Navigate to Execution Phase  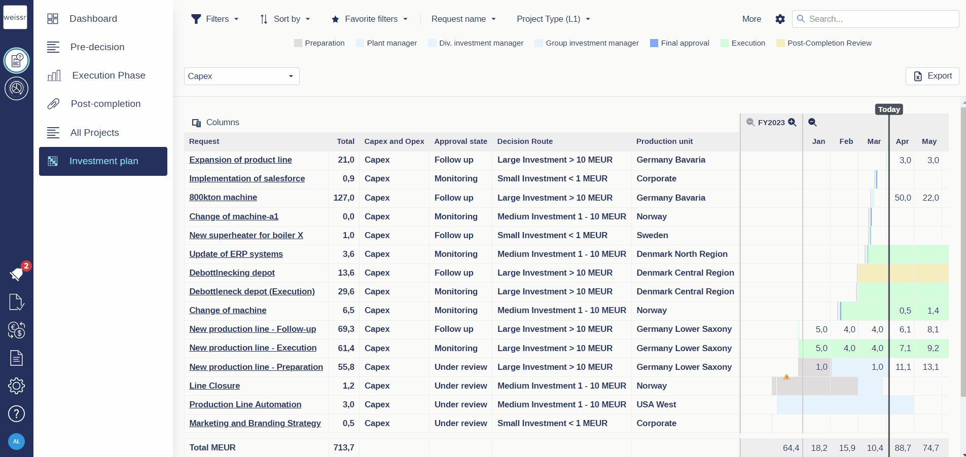click(x=103, y=75)
